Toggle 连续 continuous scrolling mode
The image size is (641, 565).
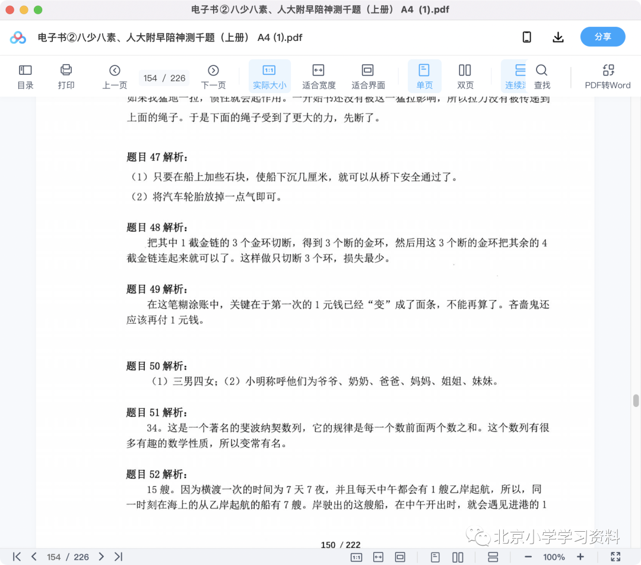(515, 77)
